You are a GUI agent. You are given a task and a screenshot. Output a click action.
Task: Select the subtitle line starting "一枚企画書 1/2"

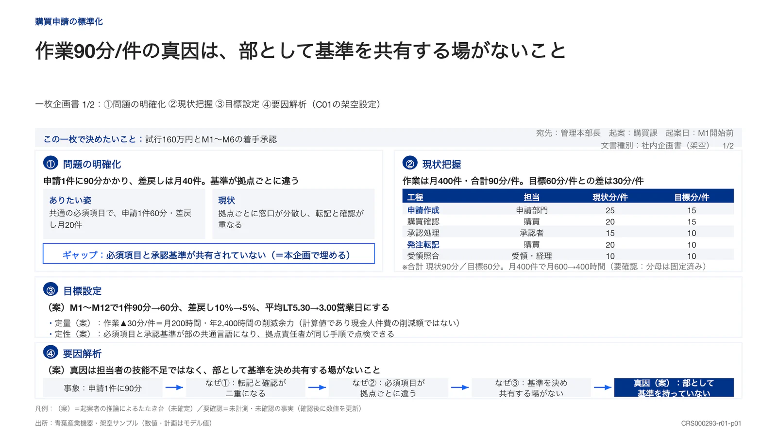point(208,104)
